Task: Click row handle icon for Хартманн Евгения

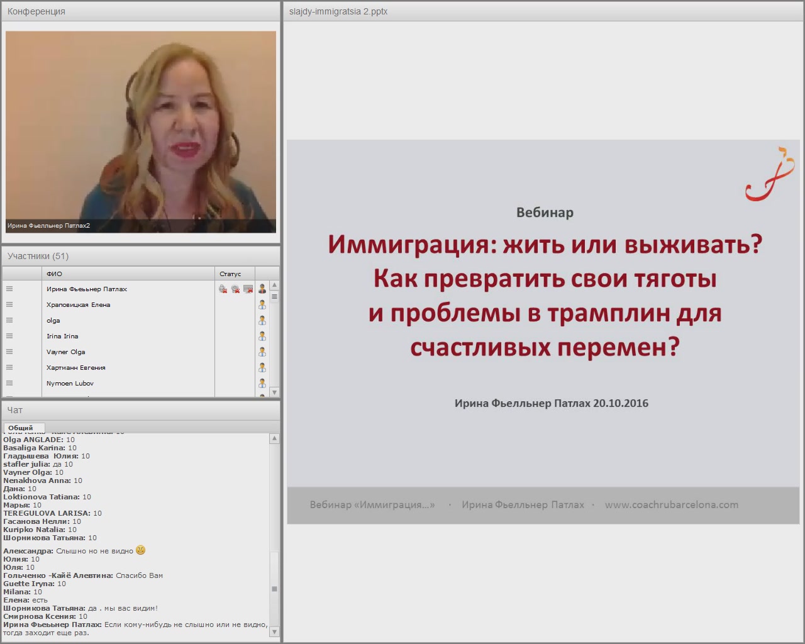Action: click(x=9, y=367)
